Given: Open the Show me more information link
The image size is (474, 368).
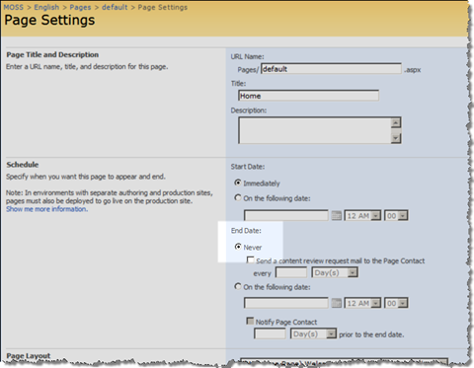Looking at the screenshot, I should click(46, 209).
